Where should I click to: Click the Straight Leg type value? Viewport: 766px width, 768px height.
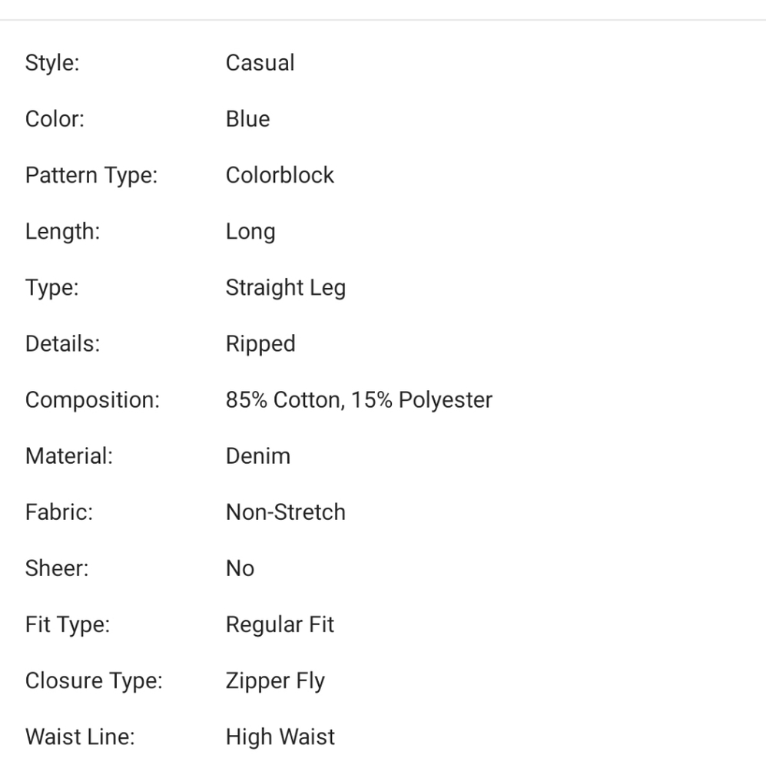(286, 288)
